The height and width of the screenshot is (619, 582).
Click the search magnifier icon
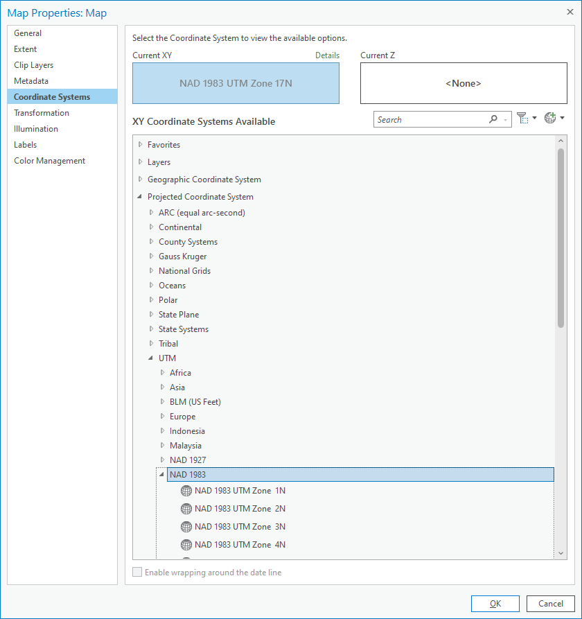[x=491, y=119]
